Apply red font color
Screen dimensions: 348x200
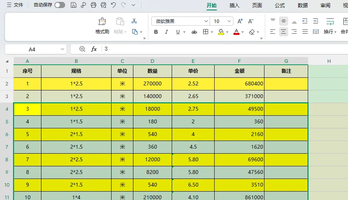pos(236,32)
